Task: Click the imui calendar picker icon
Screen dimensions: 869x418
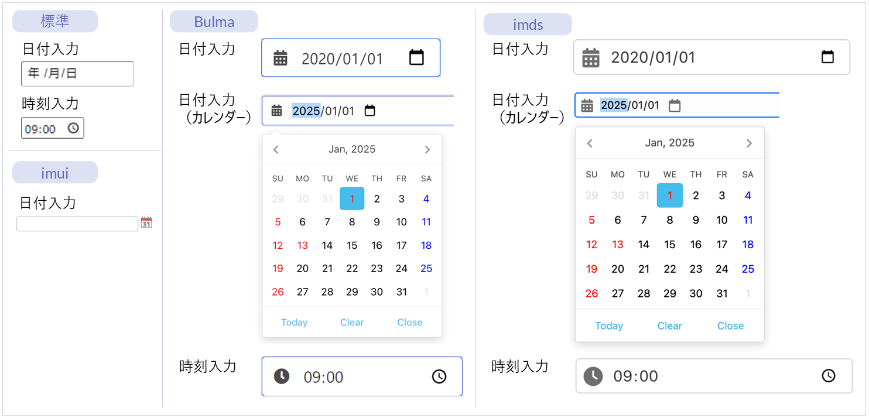Action: click(x=146, y=223)
